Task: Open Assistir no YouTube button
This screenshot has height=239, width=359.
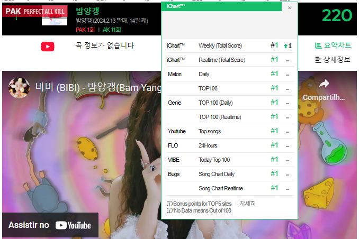Action: pos(50,225)
